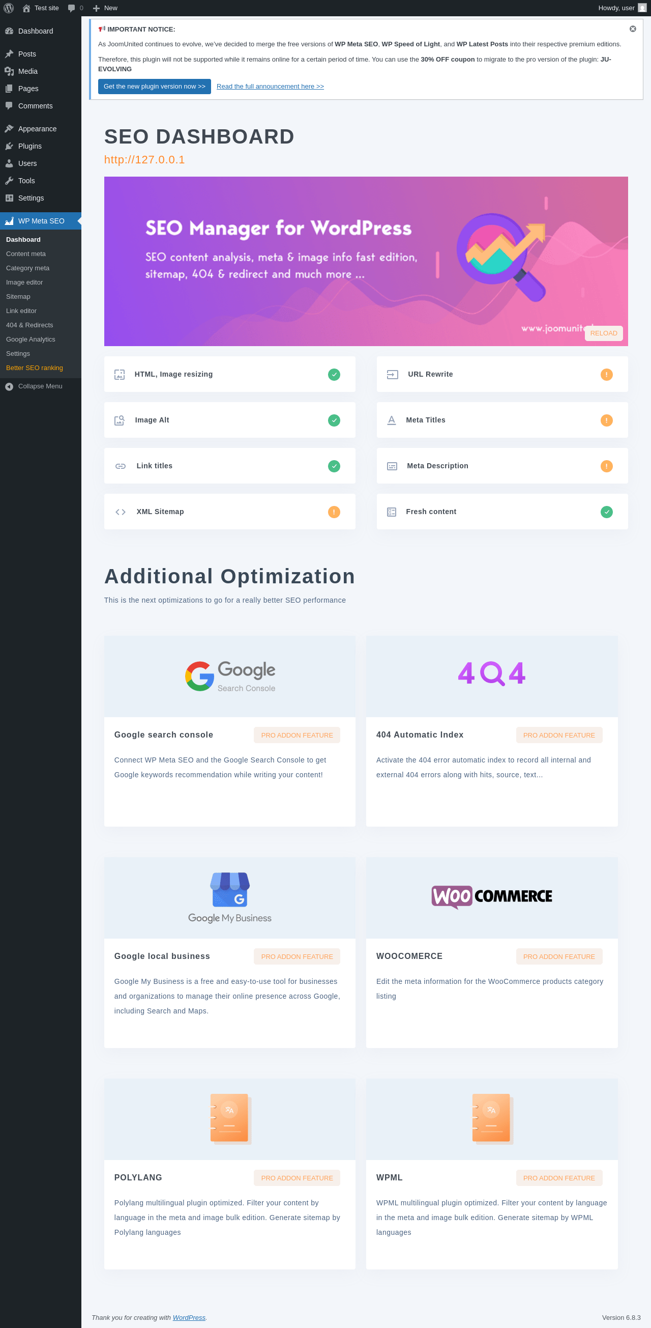The image size is (651, 1328).
Task: Click the user avatar in admin bar
Action: [642, 8]
